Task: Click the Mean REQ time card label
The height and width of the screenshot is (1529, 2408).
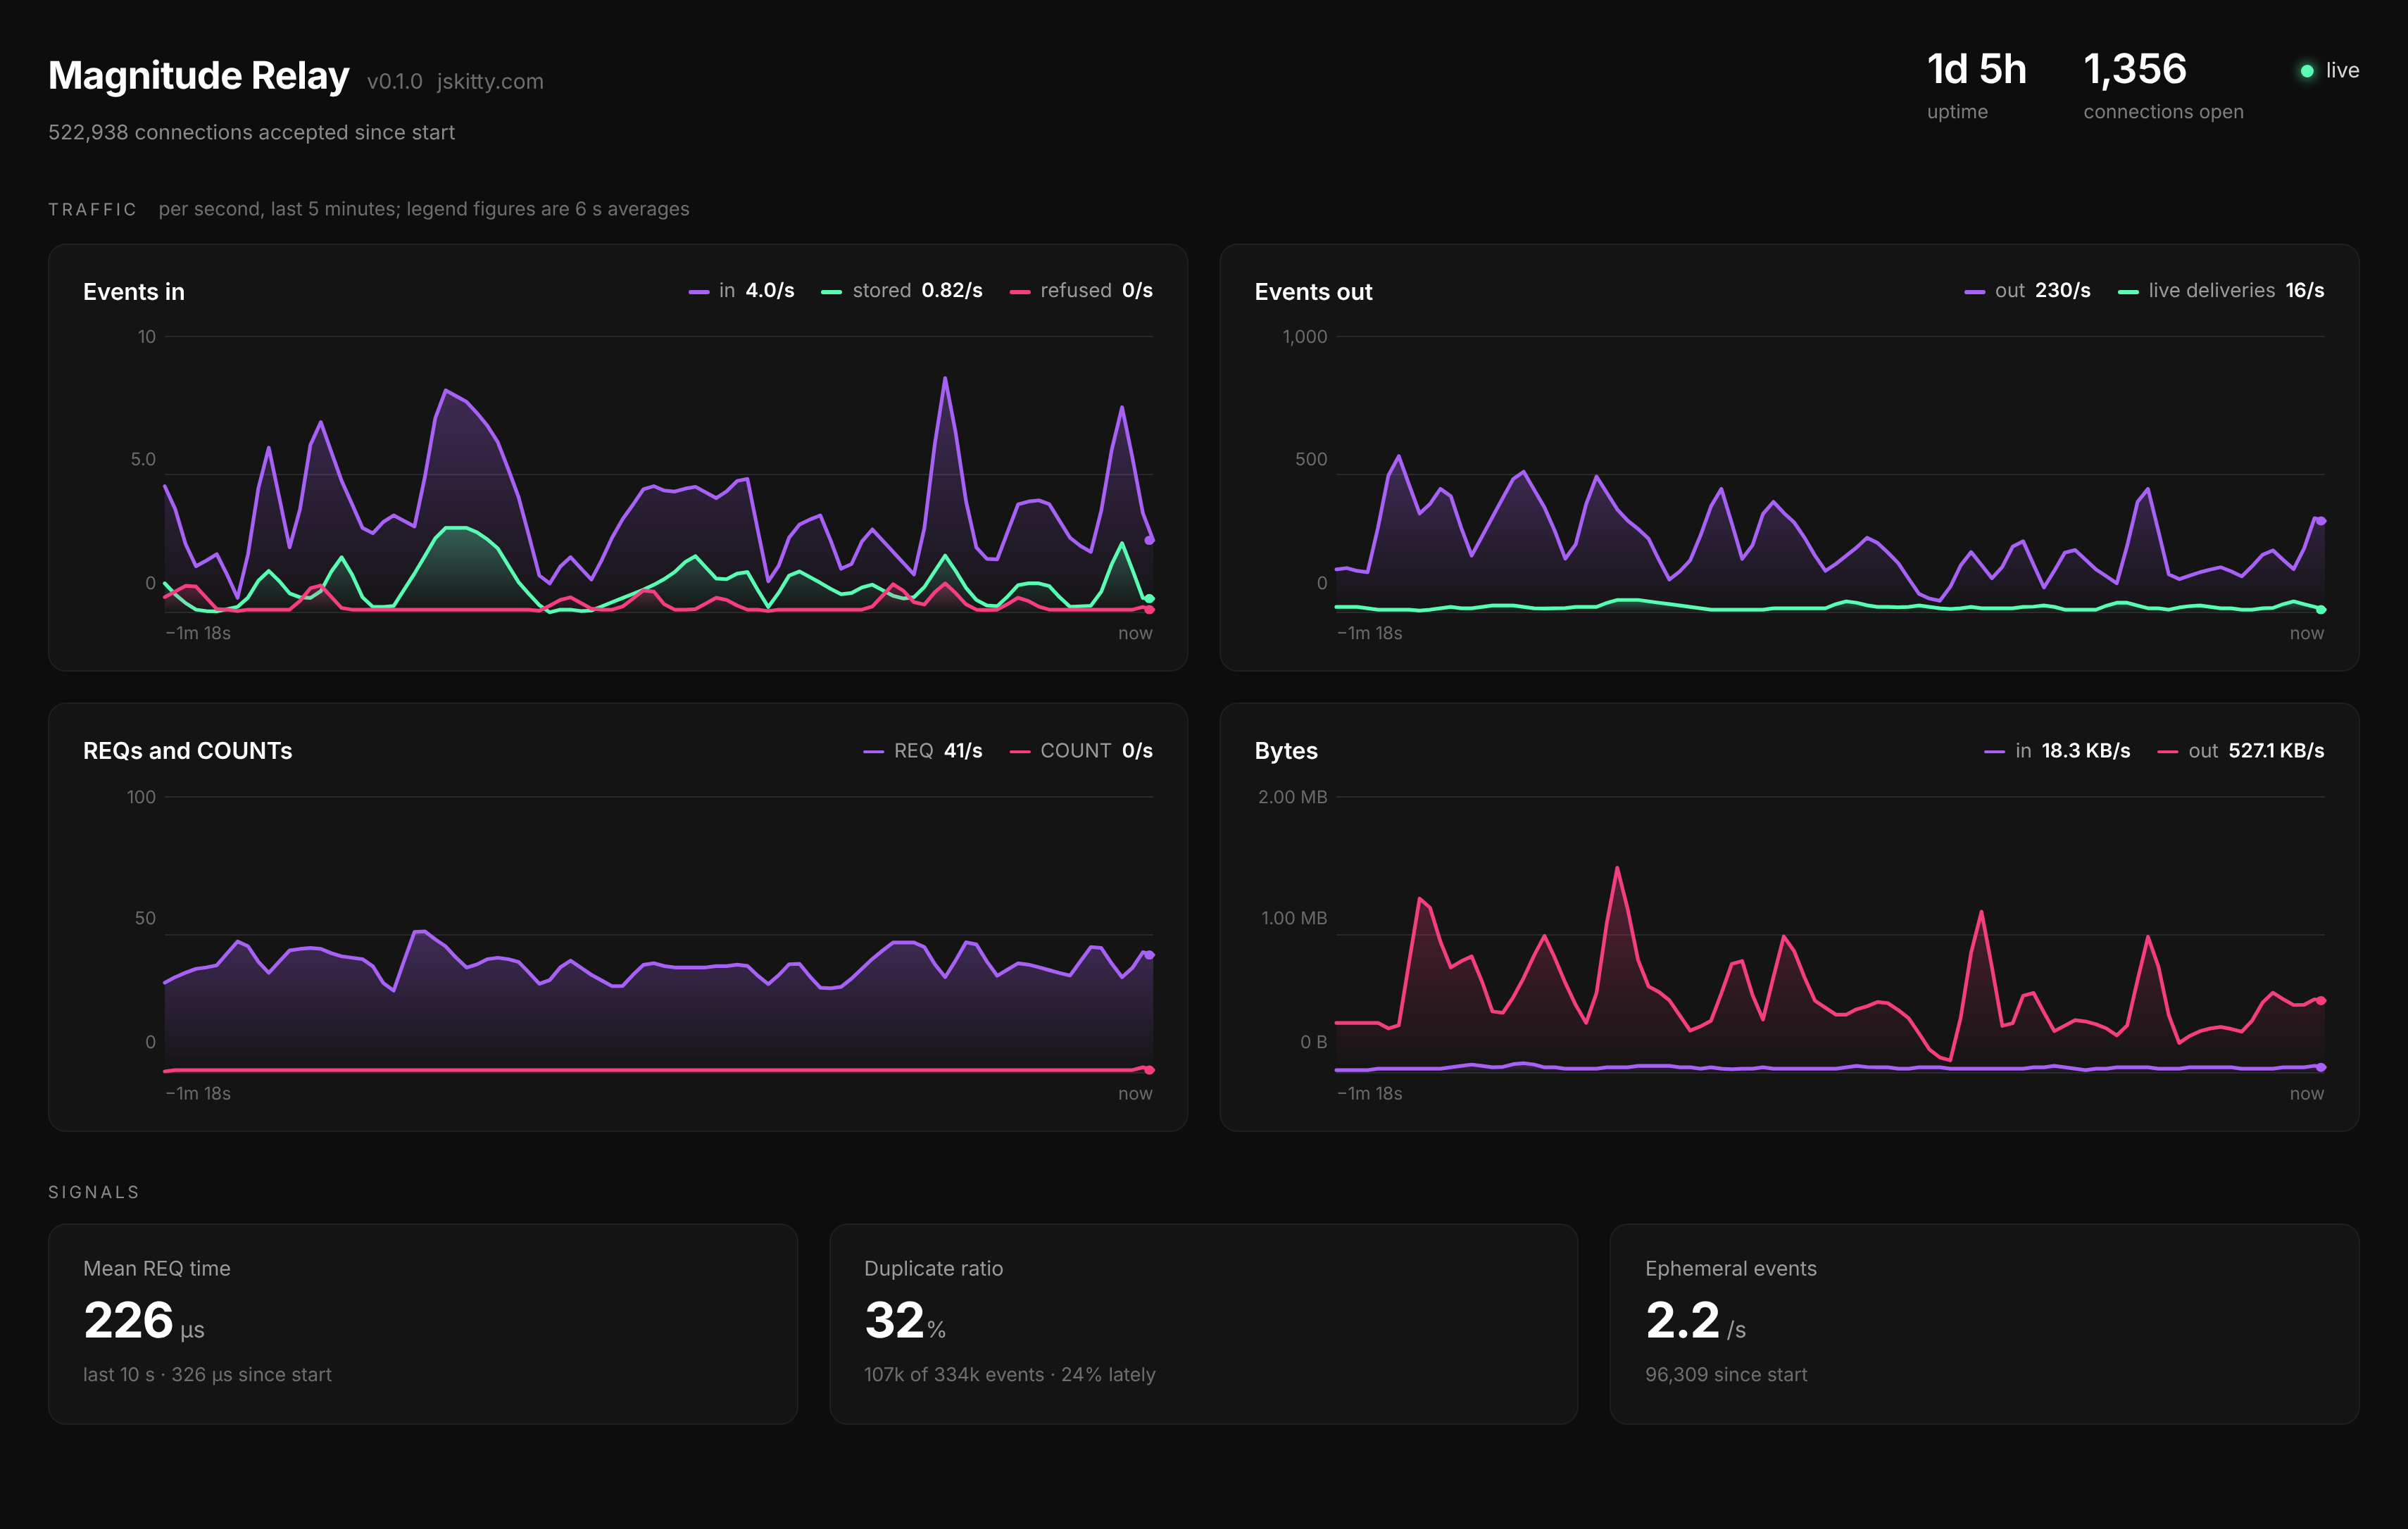Action: (x=157, y=1268)
